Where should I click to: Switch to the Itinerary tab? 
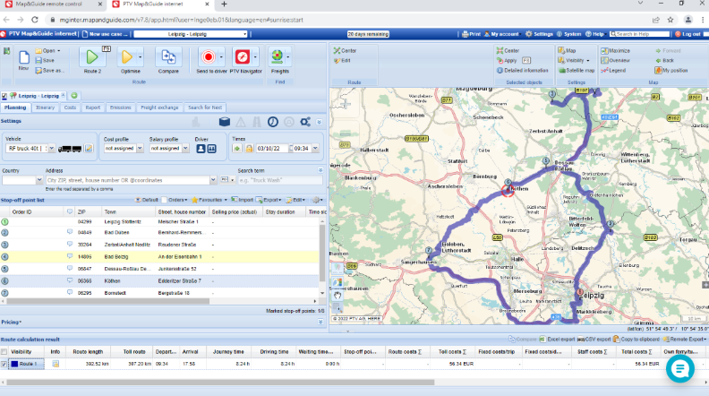click(x=45, y=107)
